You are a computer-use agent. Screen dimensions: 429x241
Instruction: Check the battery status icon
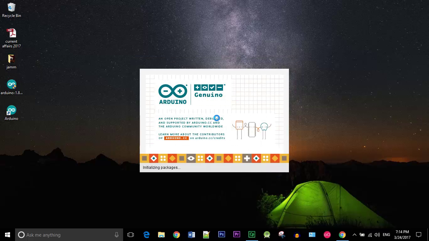362,235
